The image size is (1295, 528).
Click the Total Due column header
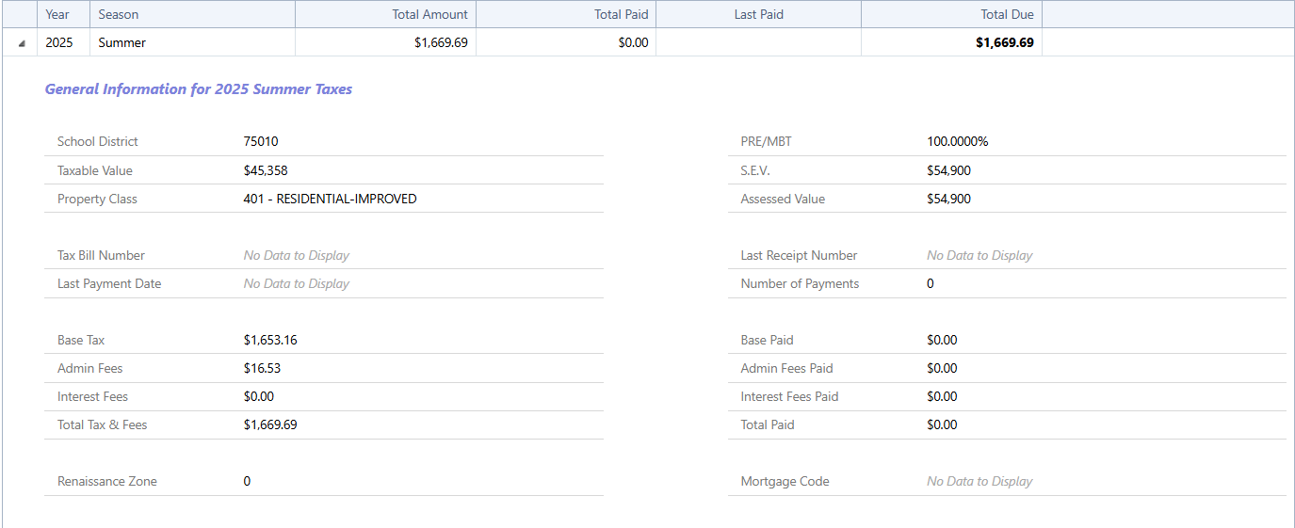click(x=1007, y=14)
